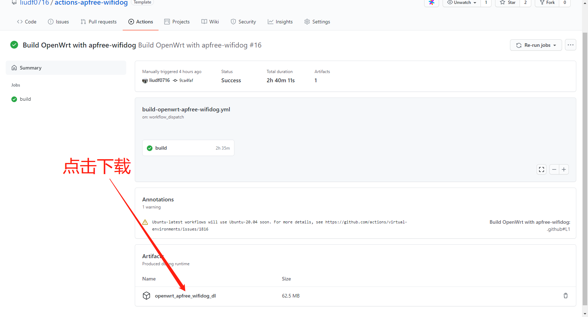Delete the openwrt_apfree_wifidog_dl artifact

coord(566,296)
